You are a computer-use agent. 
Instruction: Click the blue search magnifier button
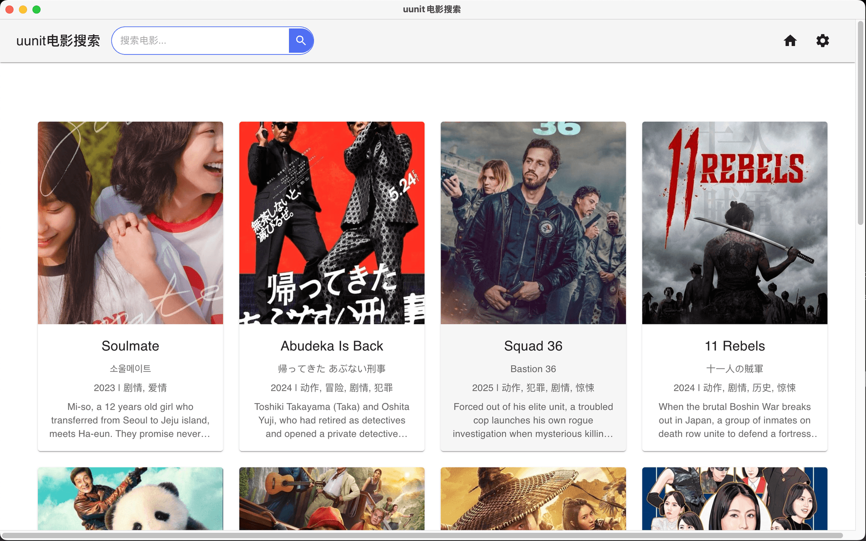click(301, 41)
